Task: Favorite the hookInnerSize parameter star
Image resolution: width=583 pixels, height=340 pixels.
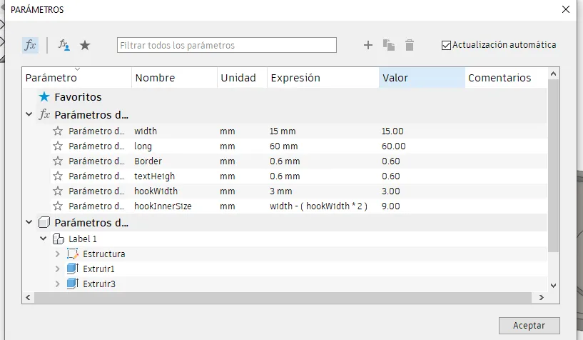Action: coord(58,206)
